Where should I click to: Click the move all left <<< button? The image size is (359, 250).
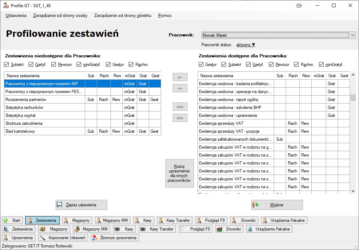180,107
